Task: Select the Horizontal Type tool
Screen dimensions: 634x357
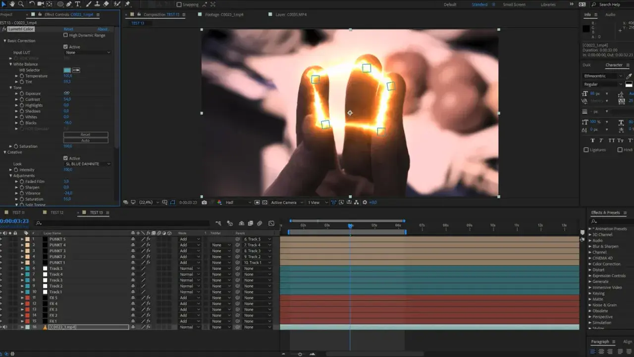Action: [x=78, y=4]
